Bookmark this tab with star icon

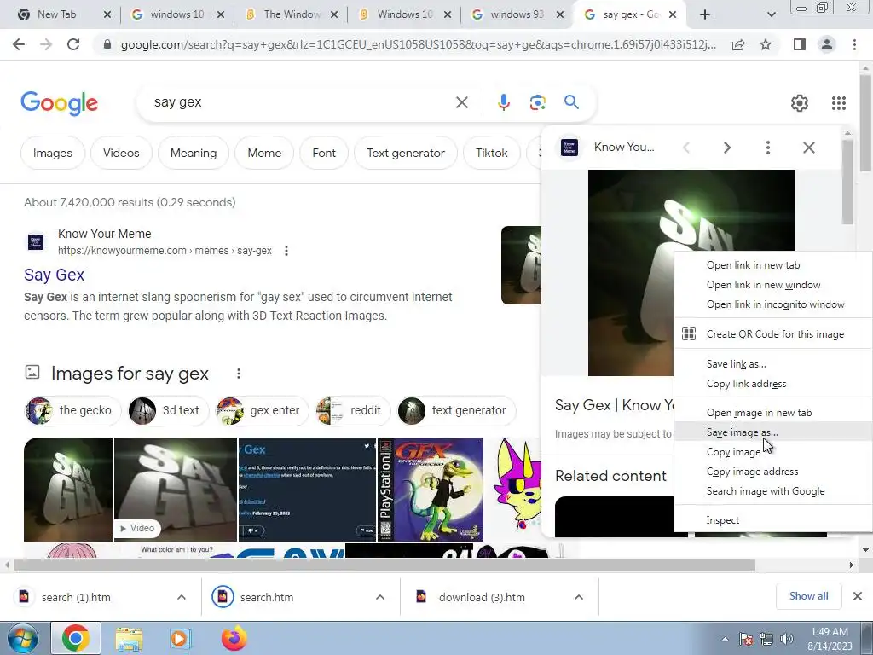click(x=766, y=44)
